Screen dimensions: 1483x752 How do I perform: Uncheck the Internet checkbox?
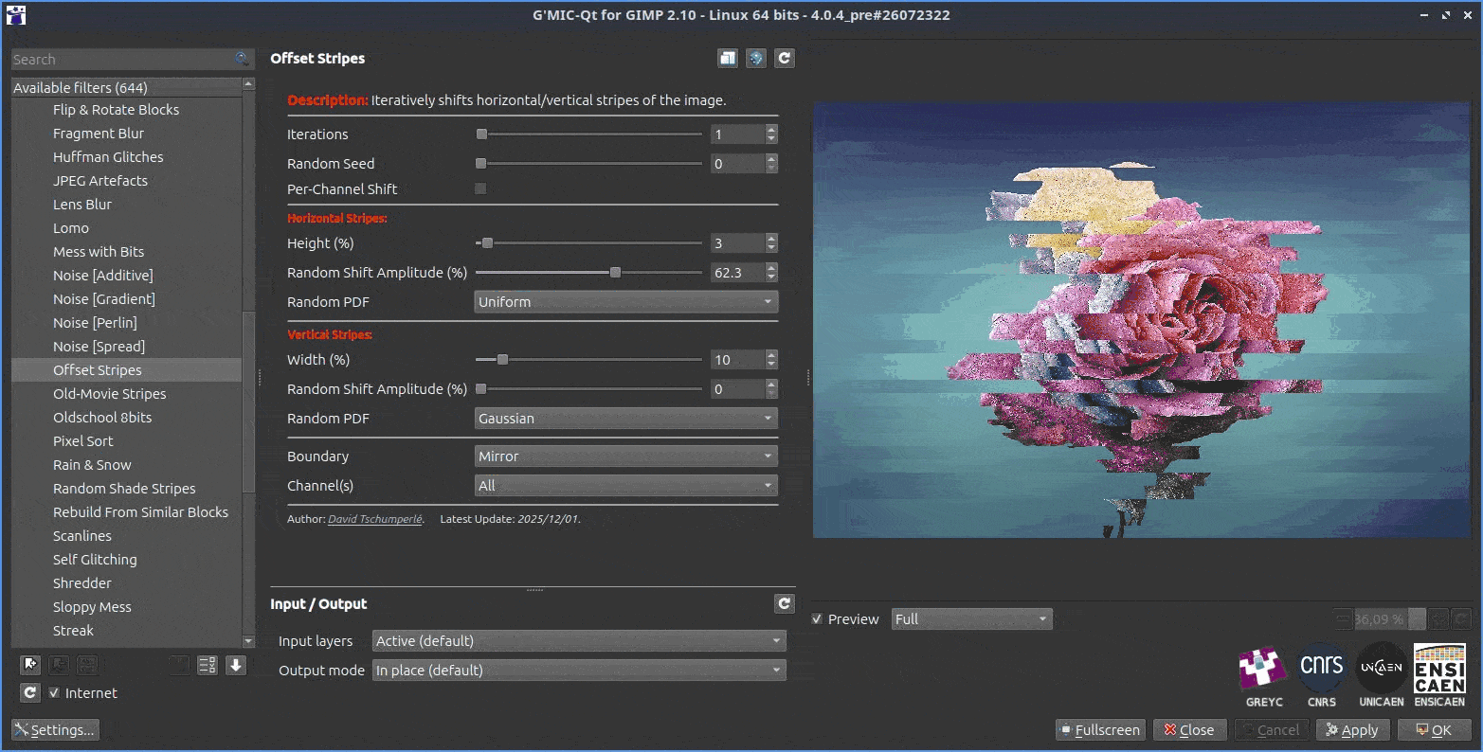point(54,692)
